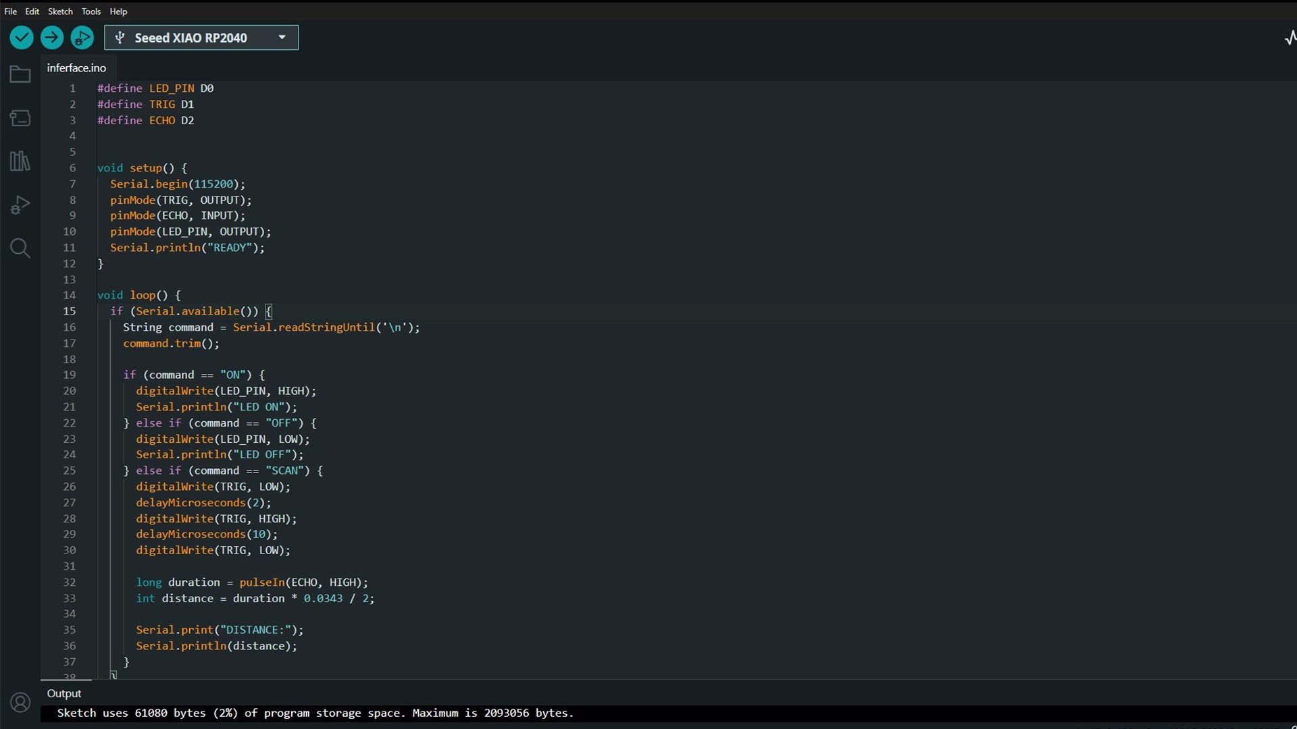1297x729 pixels.
Task: Click the 'String command = Serial.readStringUntil' line
Action: pyautogui.click(x=272, y=327)
